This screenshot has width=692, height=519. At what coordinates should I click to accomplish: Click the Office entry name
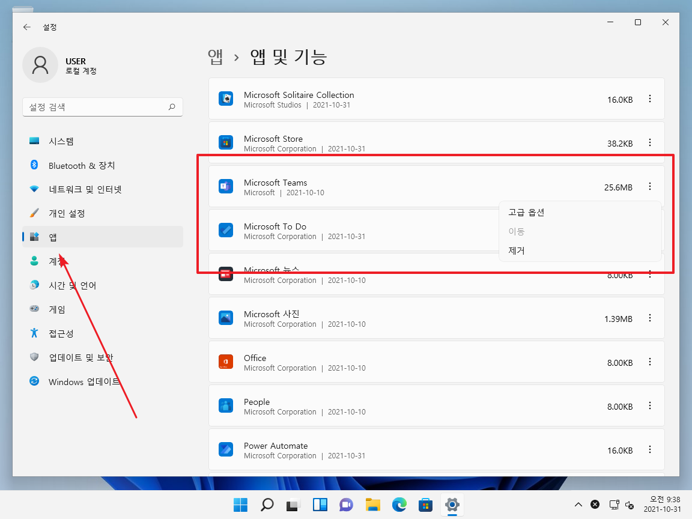click(255, 358)
